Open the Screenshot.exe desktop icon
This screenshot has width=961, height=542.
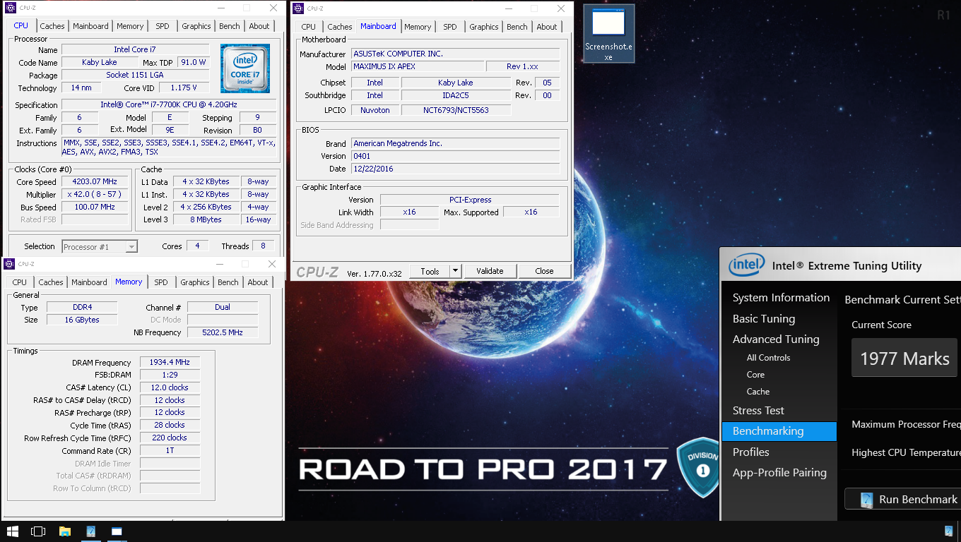coord(608,34)
